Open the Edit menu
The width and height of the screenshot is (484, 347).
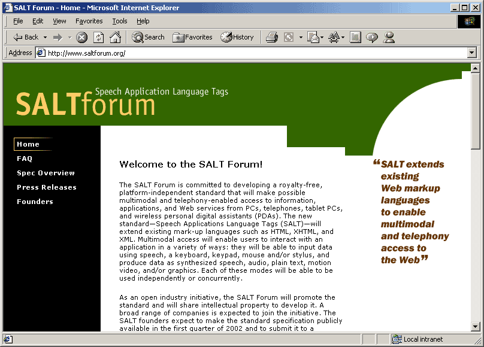pyautogui.click(x=38, y=21)
